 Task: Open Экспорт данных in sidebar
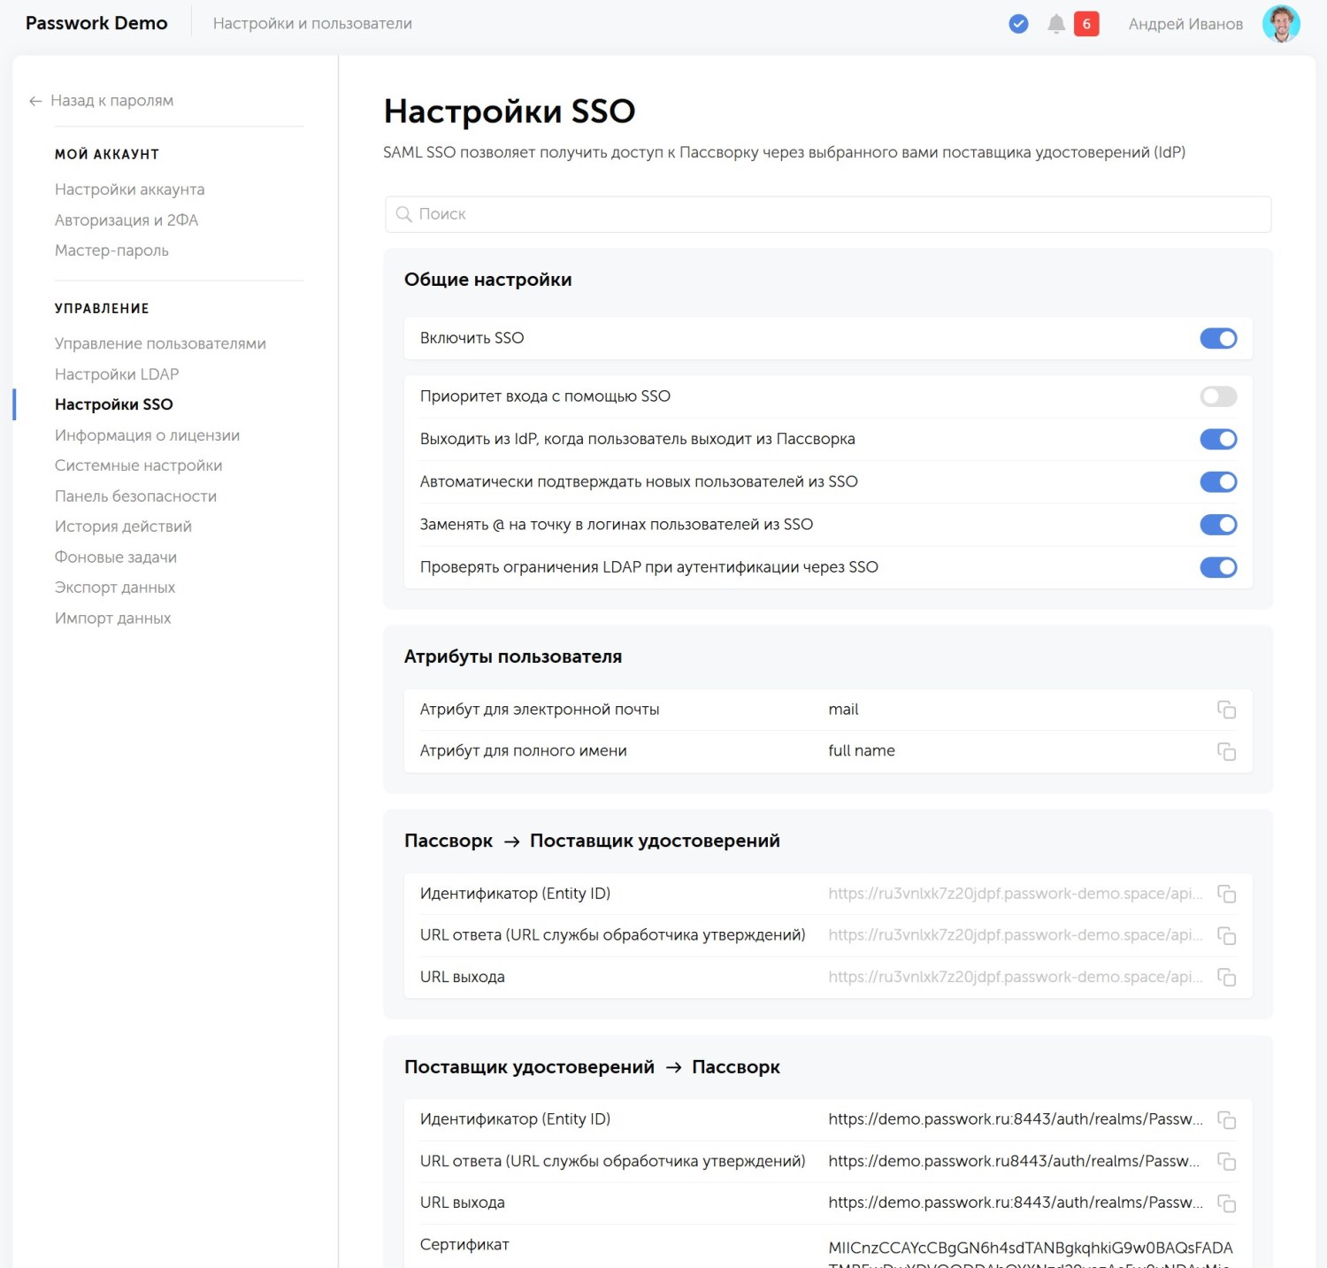(x=115, y=588)
